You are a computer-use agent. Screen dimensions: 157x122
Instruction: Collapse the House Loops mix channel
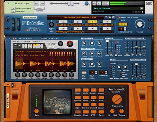[x=8, y=3]
